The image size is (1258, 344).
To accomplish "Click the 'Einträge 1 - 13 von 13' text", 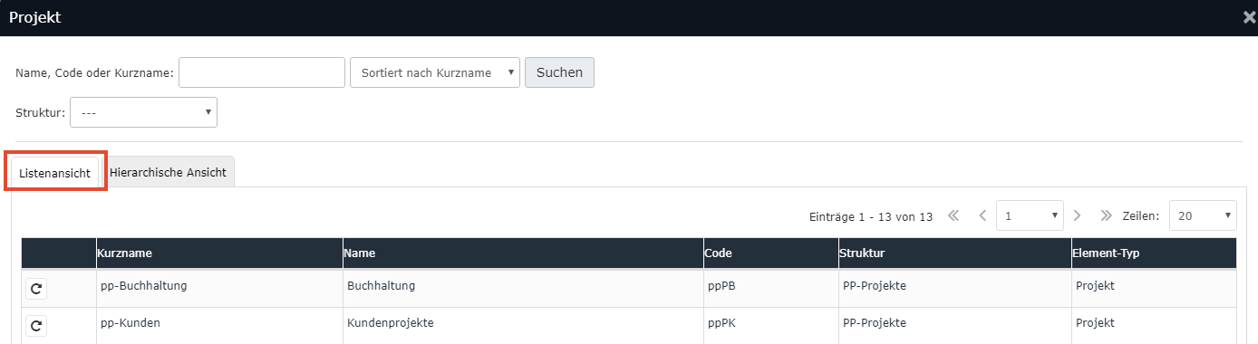I will [x=870, y=217].
